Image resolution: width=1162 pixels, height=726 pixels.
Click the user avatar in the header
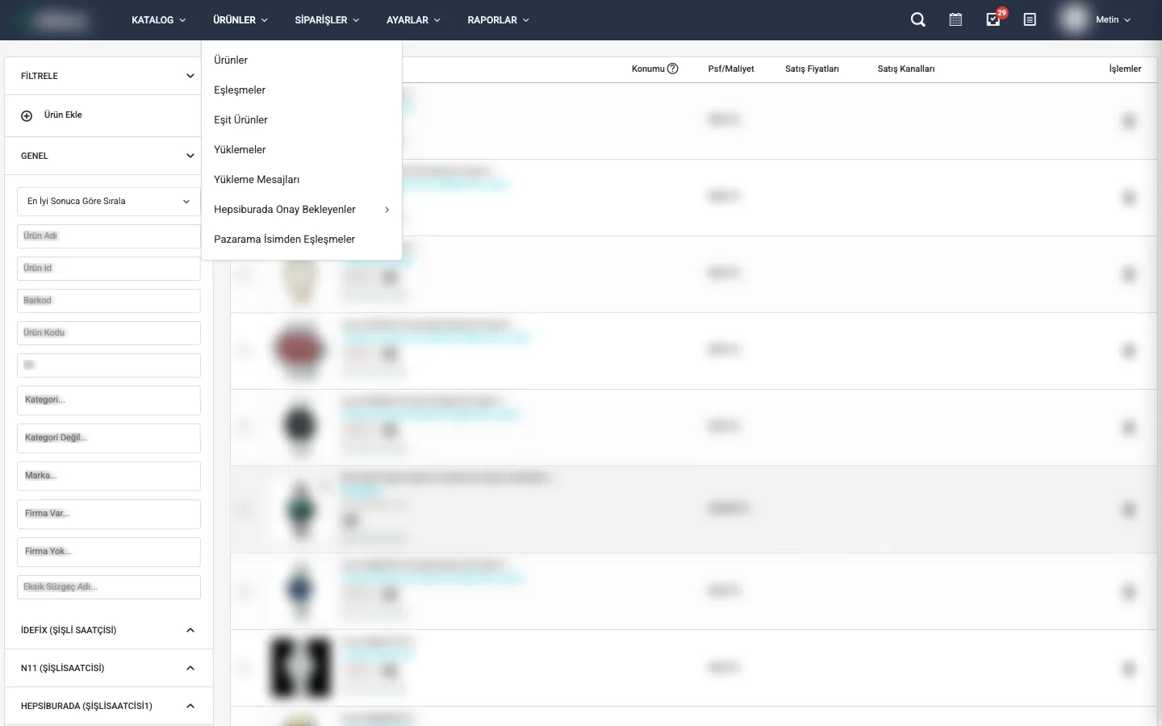[x=1074, y=20]
